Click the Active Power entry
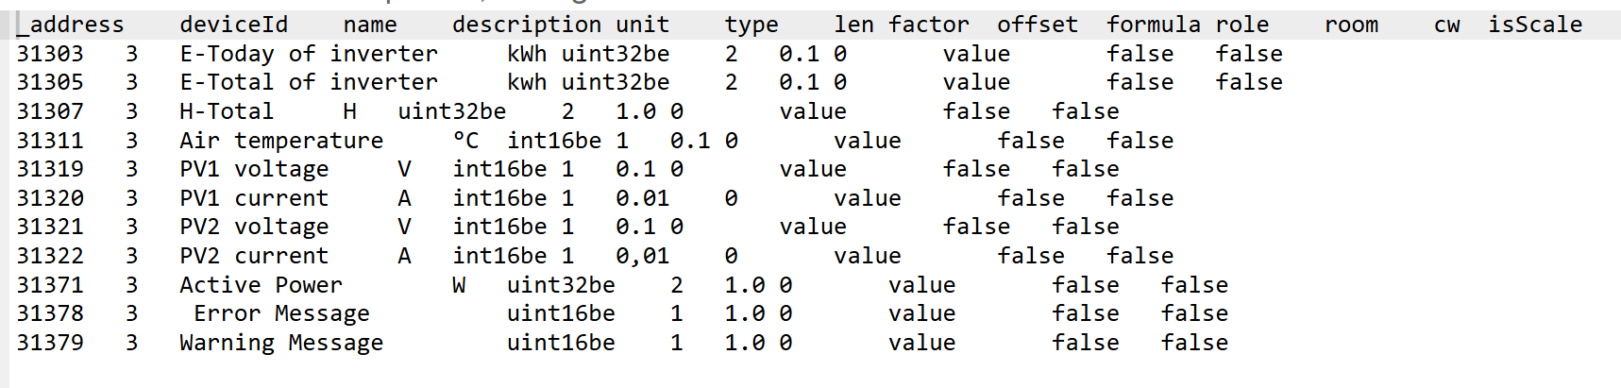 point(261,285)
